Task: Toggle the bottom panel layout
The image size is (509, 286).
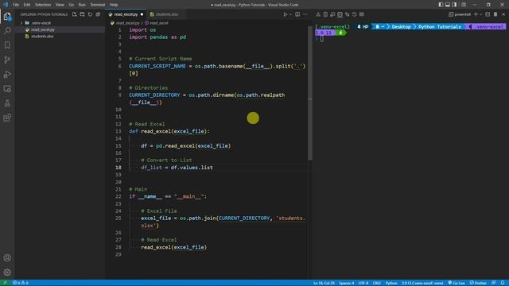Action: pyautogui.click(x=447, y=5)
